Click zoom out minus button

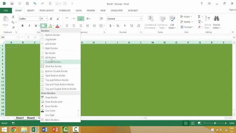tap(204, 123)
